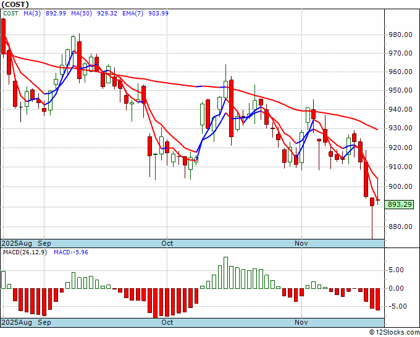Screen dimensions: 420x337
Task: Click 2025Aug on the MACD timeline
Action: pos(17,322)
